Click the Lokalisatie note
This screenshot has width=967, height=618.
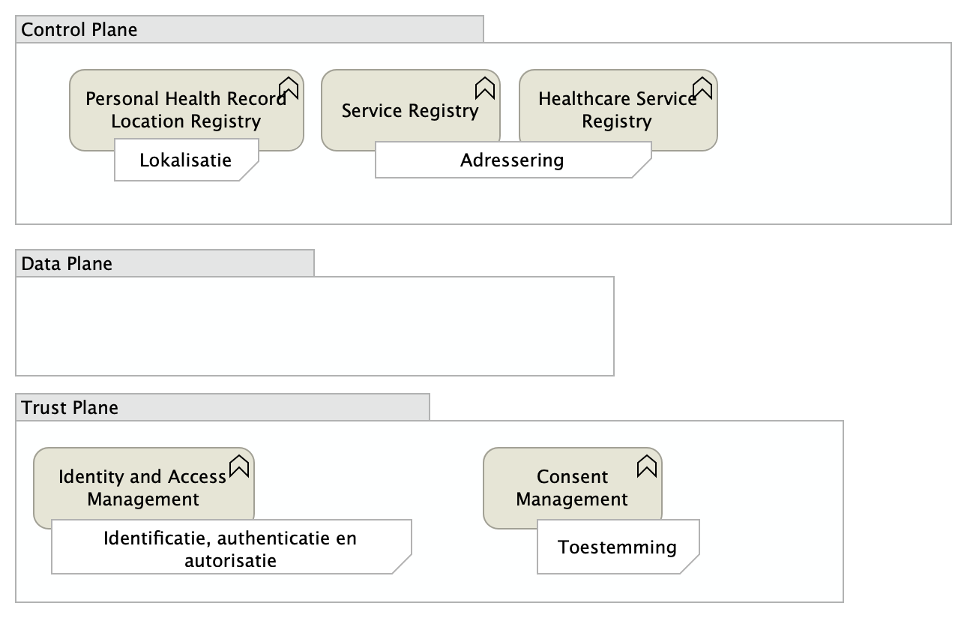point(185,160)
